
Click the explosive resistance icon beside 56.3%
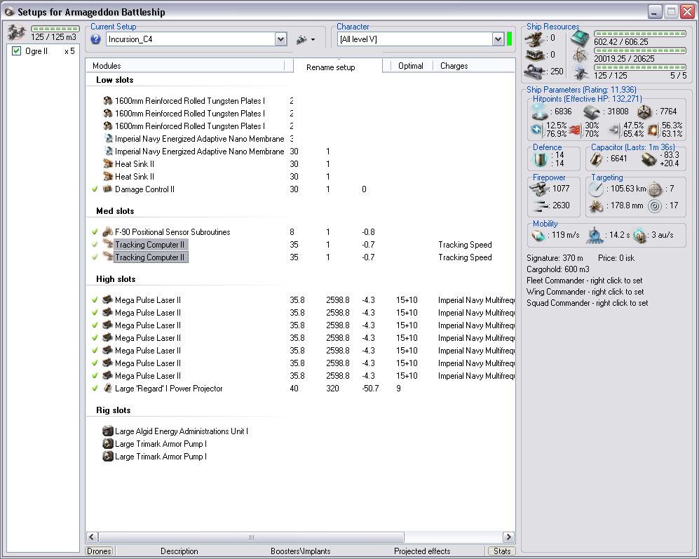click(653, 130)
